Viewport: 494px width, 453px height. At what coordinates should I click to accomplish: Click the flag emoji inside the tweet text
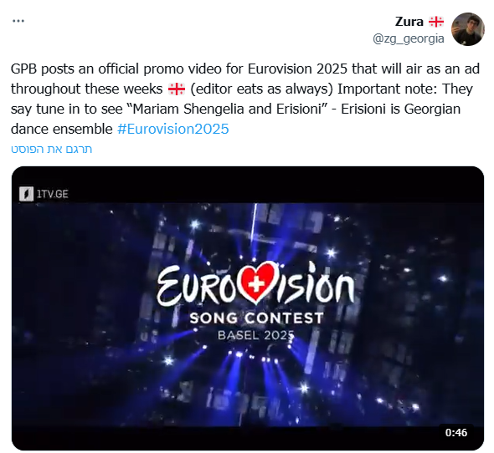177,89
